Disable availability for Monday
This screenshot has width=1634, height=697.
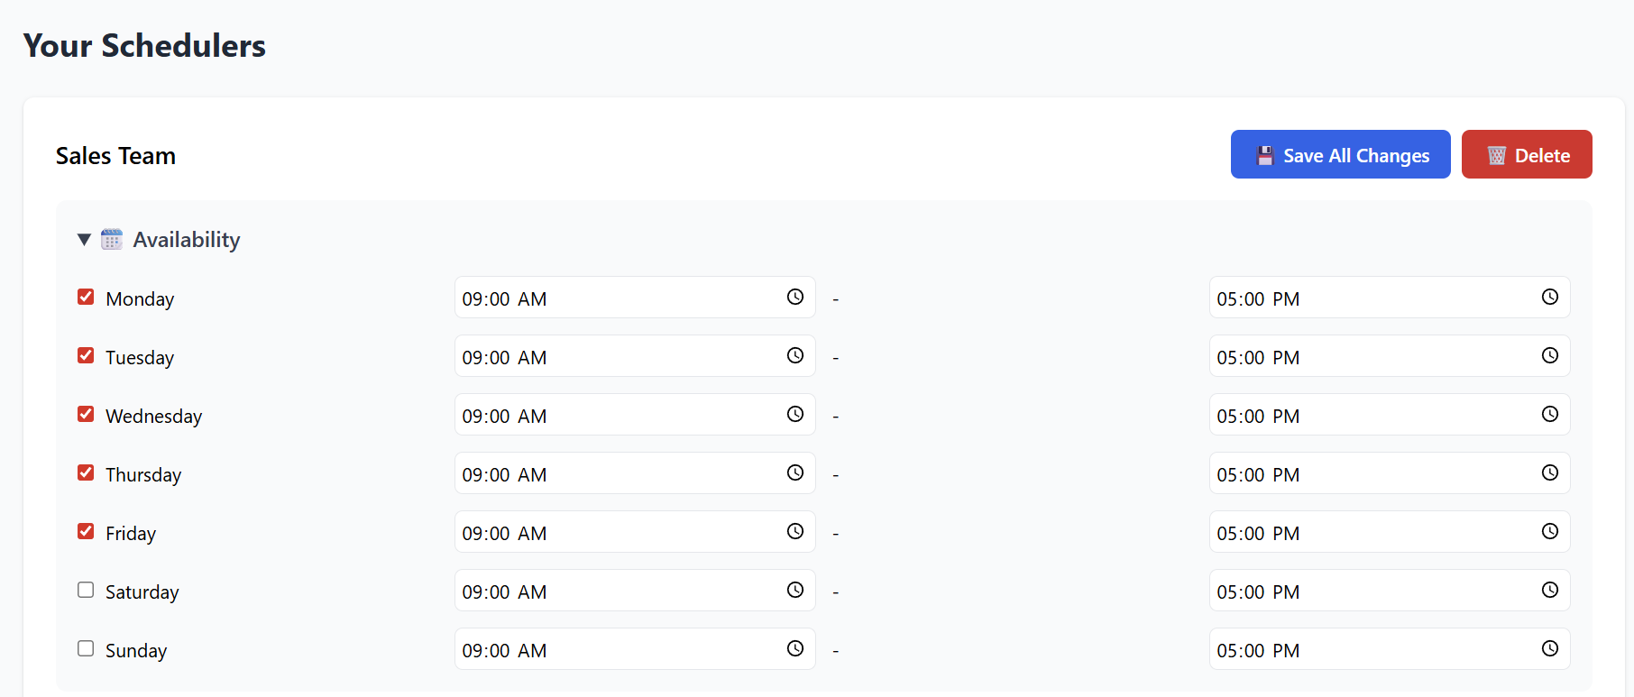pos(85,296)
